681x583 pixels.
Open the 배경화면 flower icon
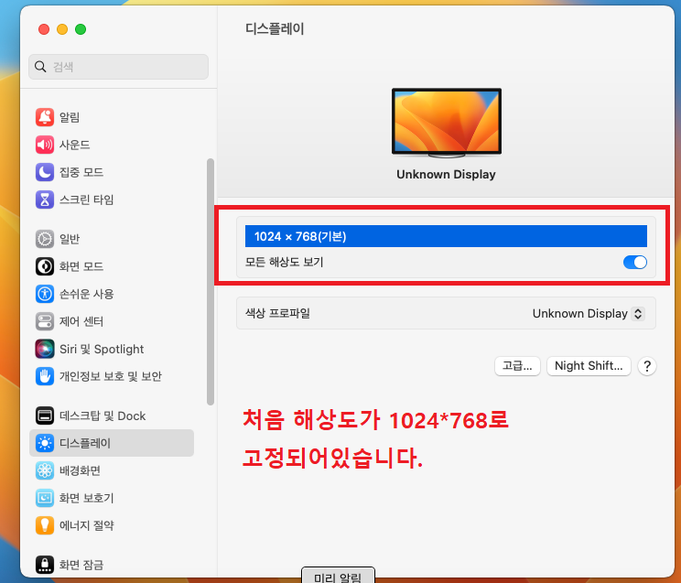[x=45, y=470]
